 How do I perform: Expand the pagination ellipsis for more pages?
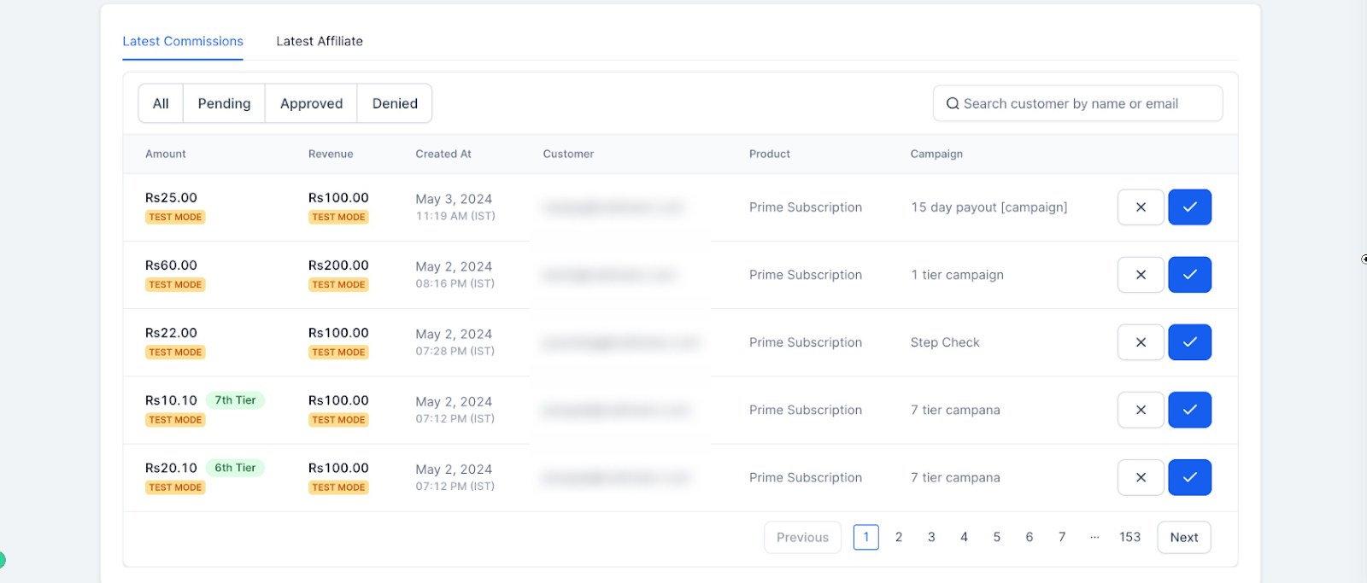1094,537
